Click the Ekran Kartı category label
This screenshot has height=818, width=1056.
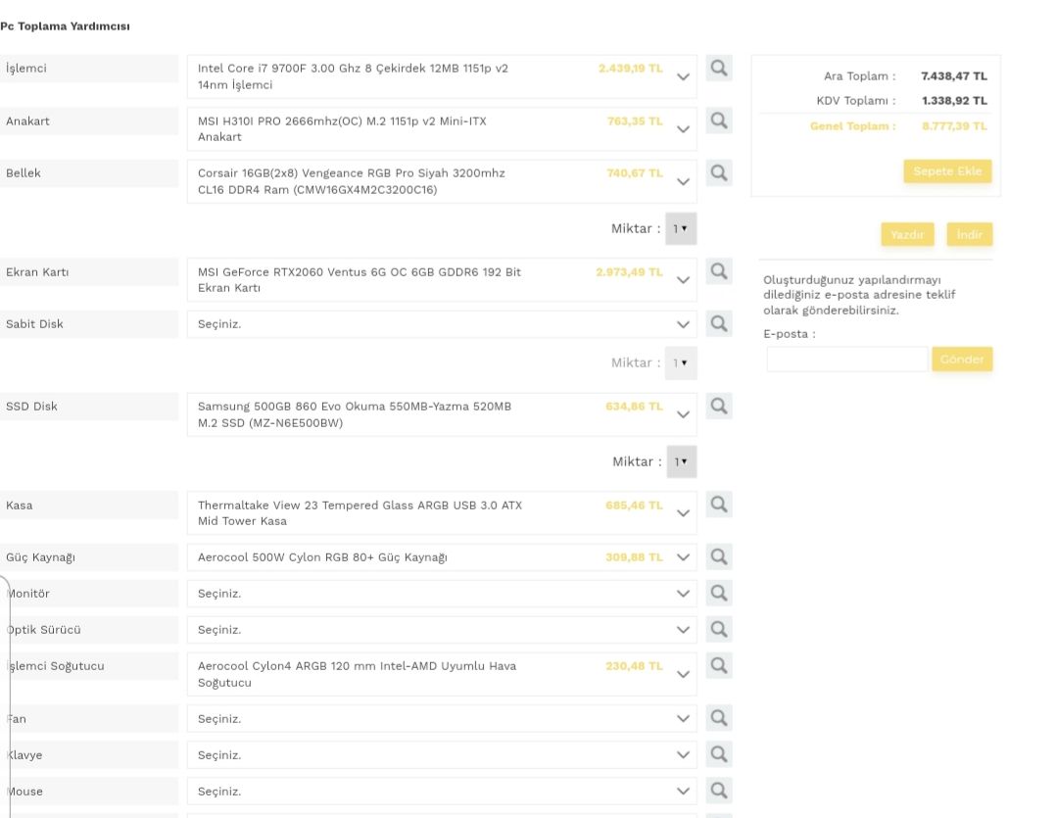(37, 272)
